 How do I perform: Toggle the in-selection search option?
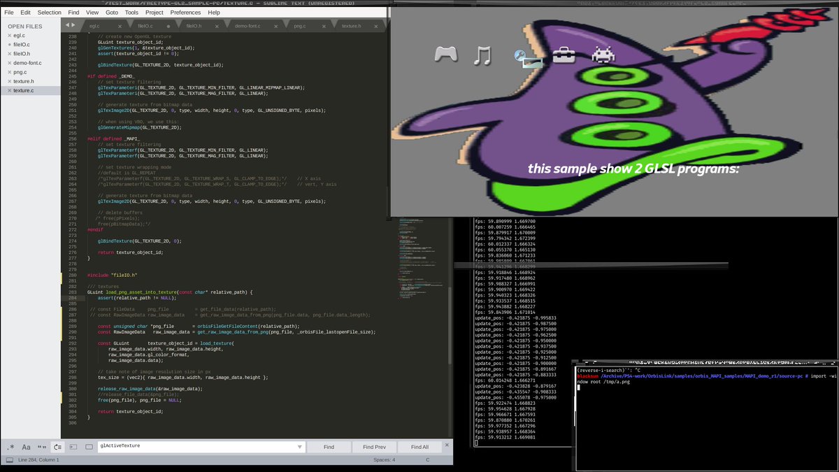pyautogui.click(x=73, y=447)
